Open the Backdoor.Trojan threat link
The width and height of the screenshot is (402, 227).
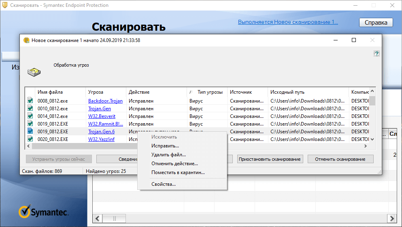105,101
